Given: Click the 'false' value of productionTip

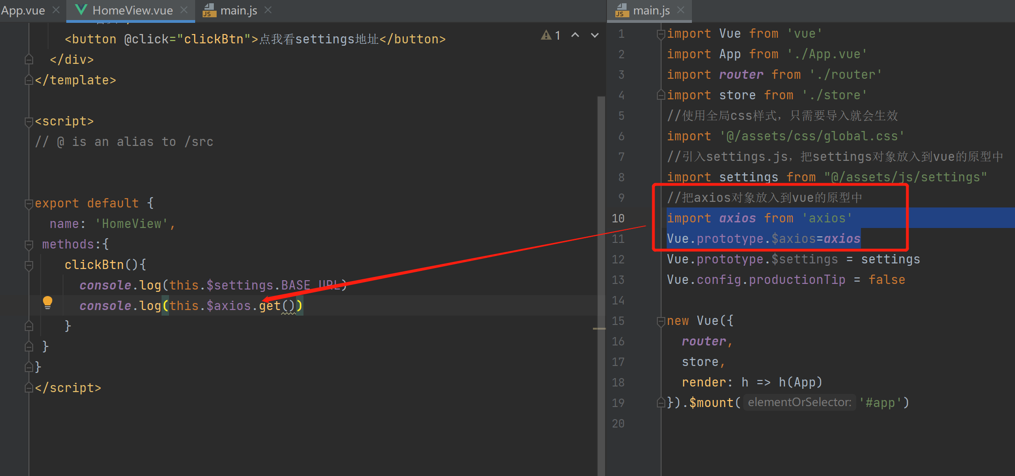Looking at the screenshot, I should (887, 280).
